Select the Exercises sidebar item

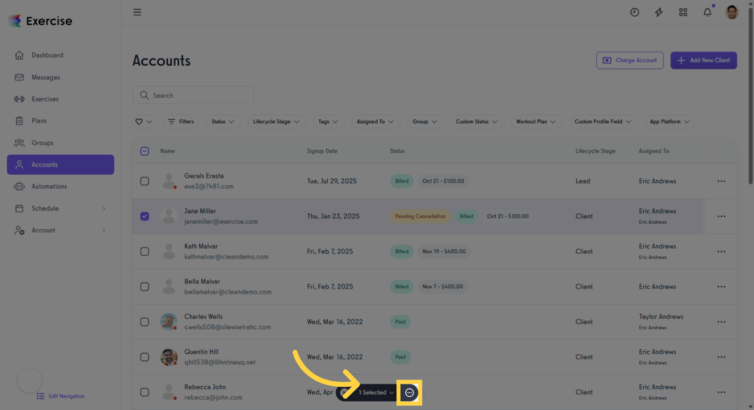(x=46, y=98)
